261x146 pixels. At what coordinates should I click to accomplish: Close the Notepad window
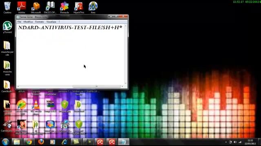pyautogui.click(x=123, y=16)
